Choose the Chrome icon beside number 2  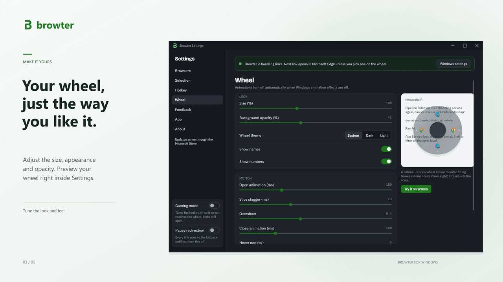(453, 130)
